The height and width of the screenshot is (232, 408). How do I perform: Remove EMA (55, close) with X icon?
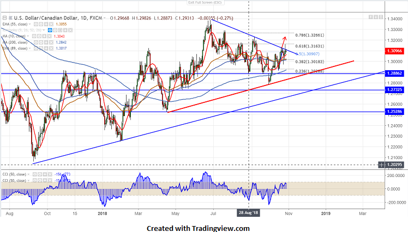(51, 24)
